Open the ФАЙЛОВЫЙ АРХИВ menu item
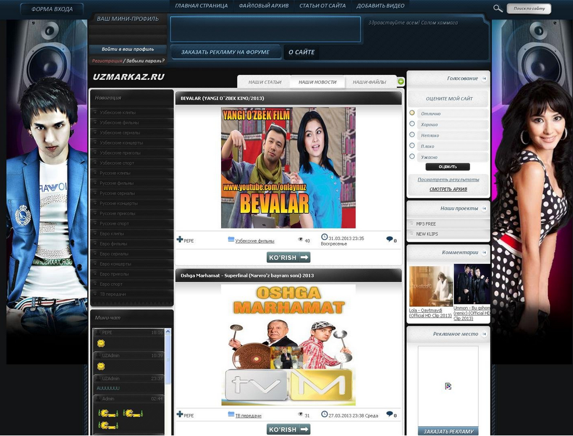Screen dimensions: 573x436 264,6
